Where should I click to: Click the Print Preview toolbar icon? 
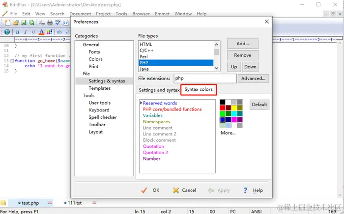[42, 23]
